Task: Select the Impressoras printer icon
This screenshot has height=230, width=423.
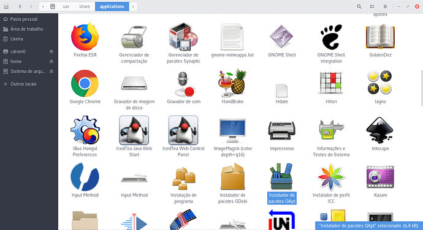Action: coord(281,130)
